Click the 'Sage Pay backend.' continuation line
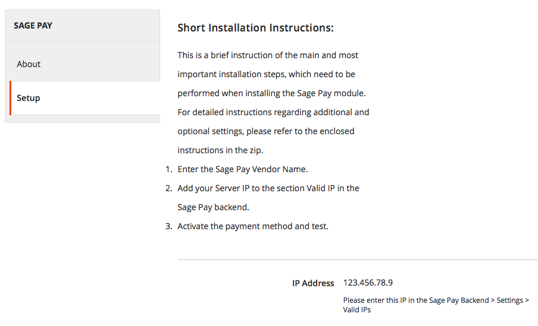Image resolution: width=538 pixels, height=326 pixels. (213, 207)
